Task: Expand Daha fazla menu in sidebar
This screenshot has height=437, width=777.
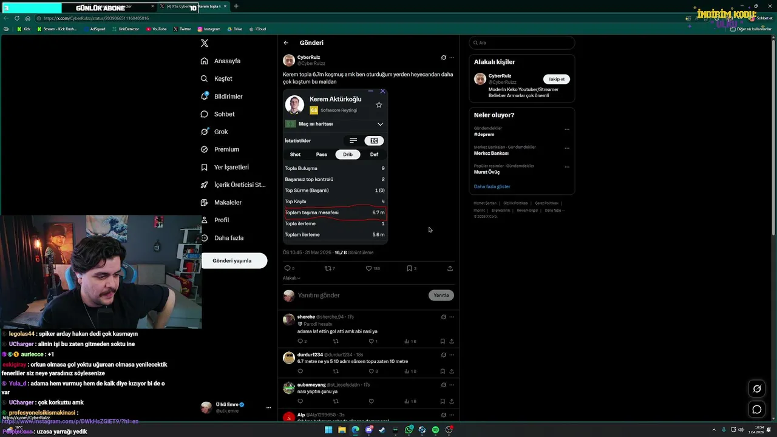Action: [222, 238]
